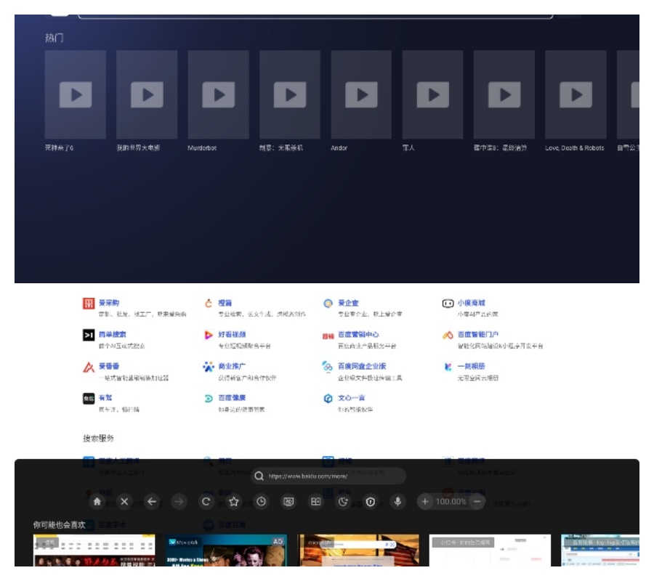Image resolution: width=654 pixels, height=581 pixels.
Task: Click the 商业推广 blue paw icon
Action: [208, 367]
